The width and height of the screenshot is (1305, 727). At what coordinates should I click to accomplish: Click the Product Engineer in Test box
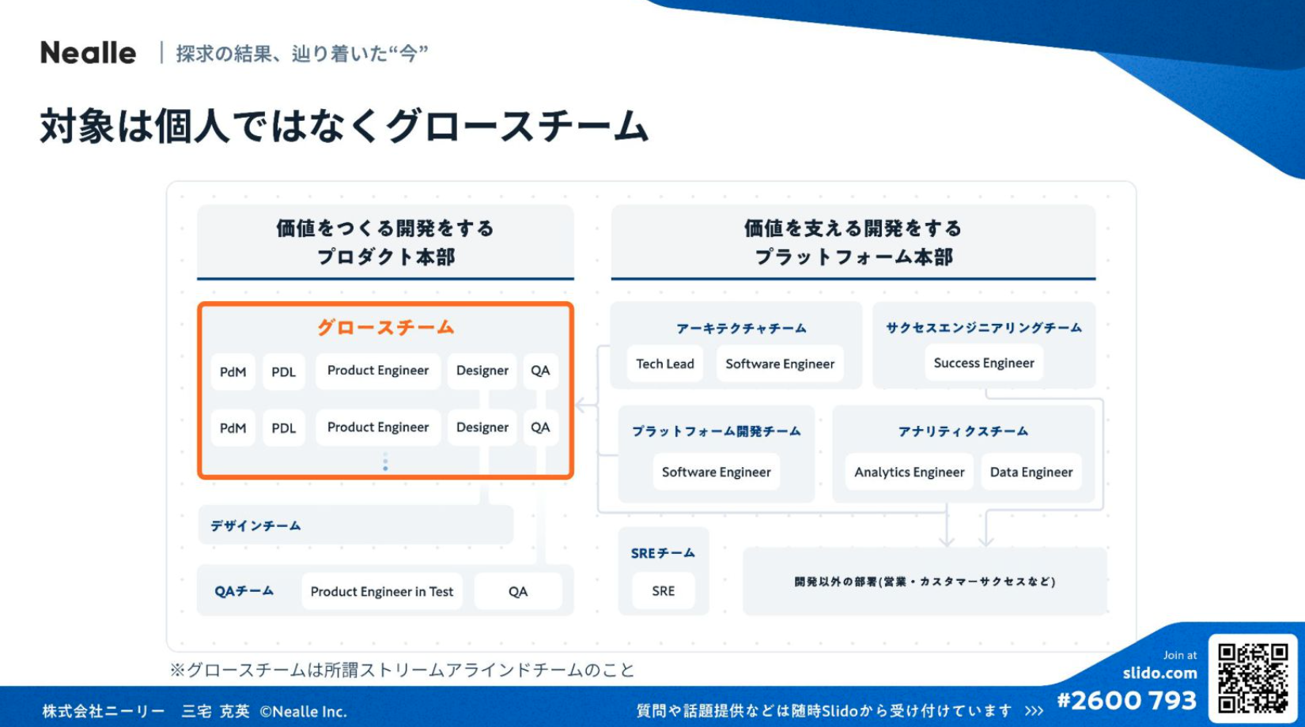pos(381,591)
